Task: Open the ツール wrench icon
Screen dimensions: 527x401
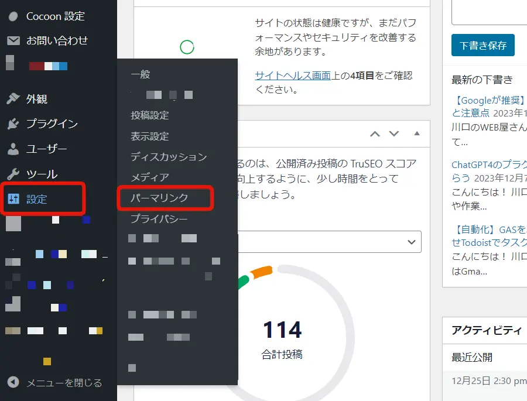Action: 13,173
